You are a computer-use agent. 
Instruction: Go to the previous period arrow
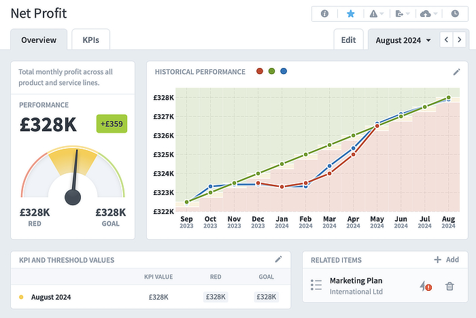(x=446, y=40)
